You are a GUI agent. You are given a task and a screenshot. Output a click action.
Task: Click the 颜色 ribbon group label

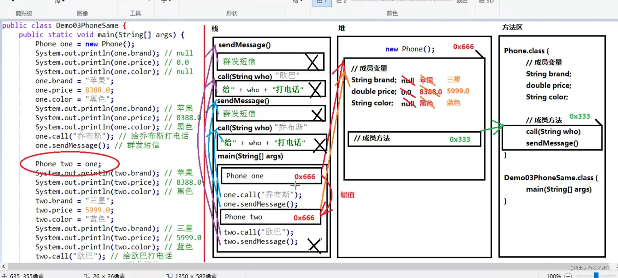[392, 13]
